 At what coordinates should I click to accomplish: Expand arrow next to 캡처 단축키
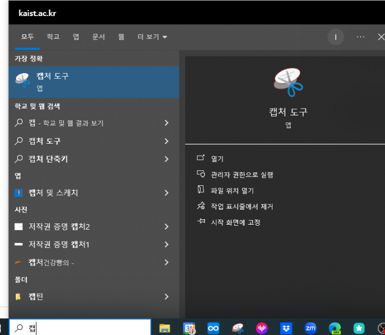(x=167, y=159)
